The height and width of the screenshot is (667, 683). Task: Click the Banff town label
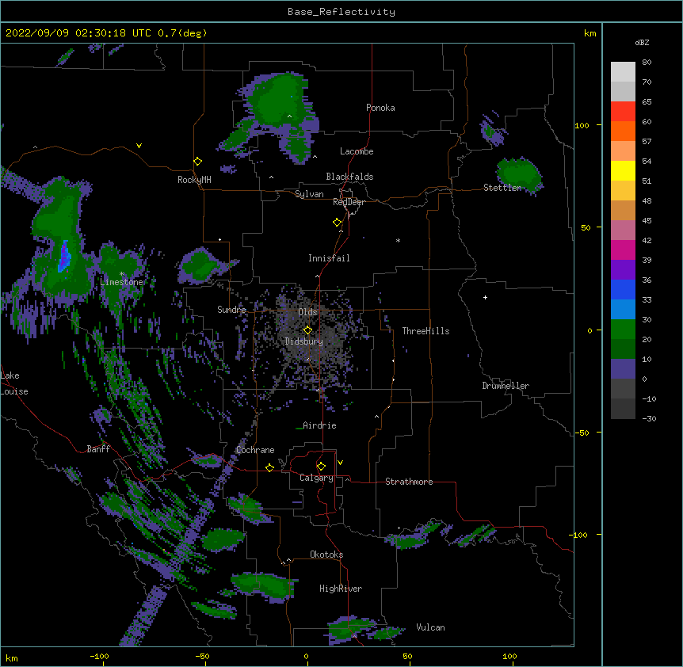[98, 449]
